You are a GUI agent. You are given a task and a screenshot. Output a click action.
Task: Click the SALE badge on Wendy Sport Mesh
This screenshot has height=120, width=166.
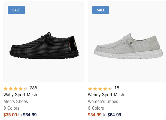point(101,10)
